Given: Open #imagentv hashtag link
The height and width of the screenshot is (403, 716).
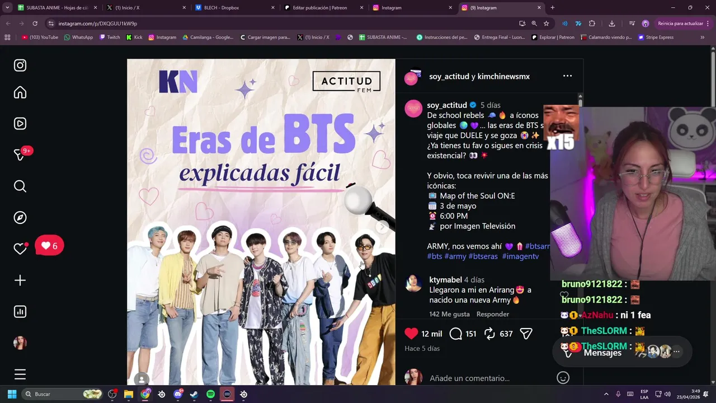Looking at the screenshot, I should tap(520, 256).
